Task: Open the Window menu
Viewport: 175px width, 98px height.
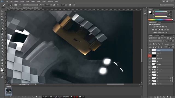Action: (x=50, y=2)
